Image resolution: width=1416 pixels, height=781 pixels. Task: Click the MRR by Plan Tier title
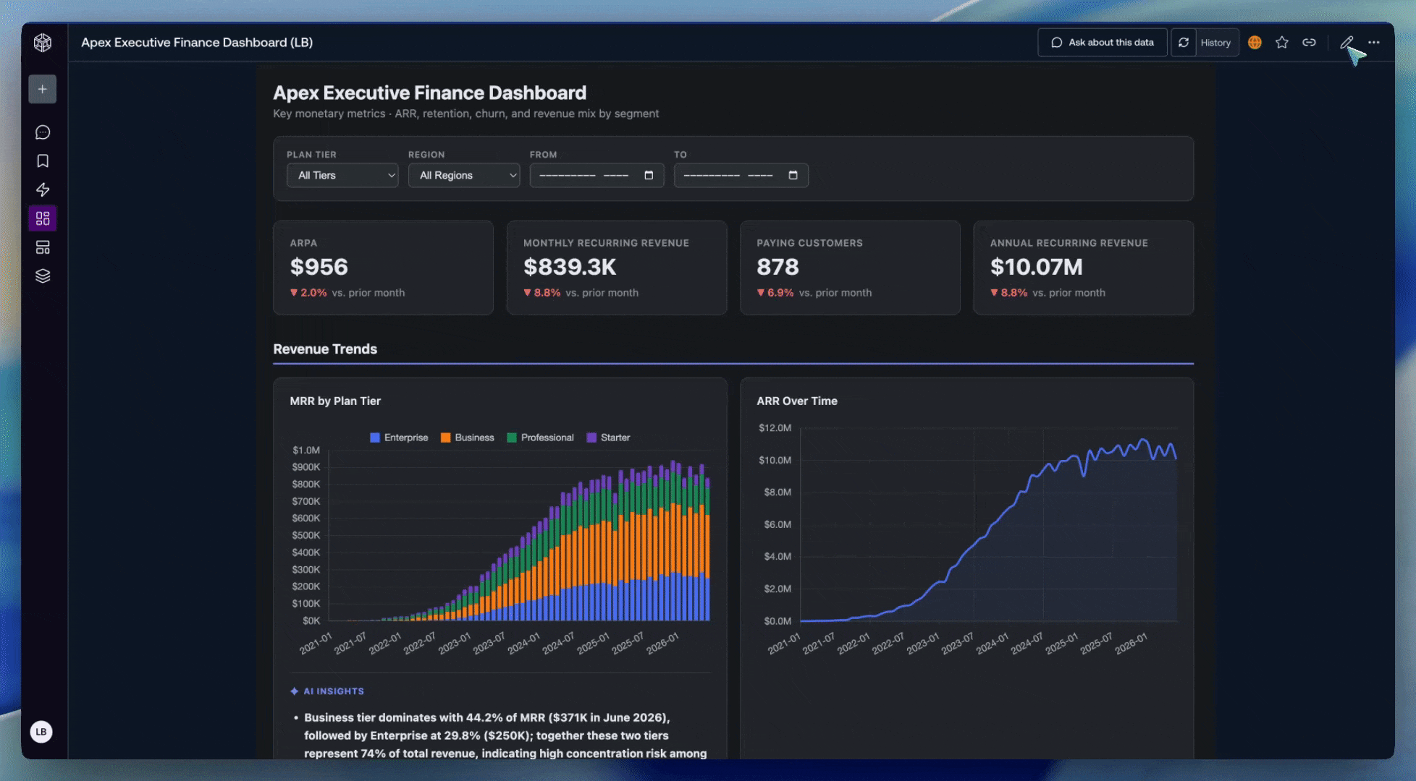(335, 401)
